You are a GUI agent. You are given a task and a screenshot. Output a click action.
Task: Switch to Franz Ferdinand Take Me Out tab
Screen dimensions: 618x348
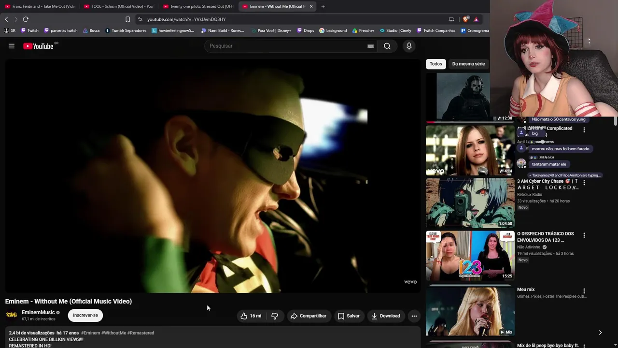click(x=40, y=6)
